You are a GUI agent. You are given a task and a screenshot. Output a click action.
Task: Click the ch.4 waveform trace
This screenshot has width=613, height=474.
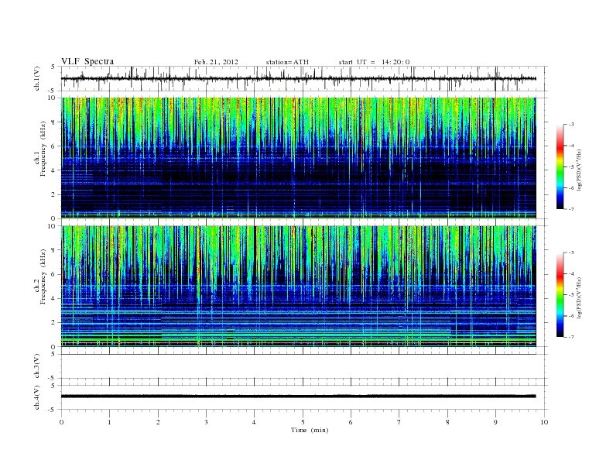tap(298, 397)
